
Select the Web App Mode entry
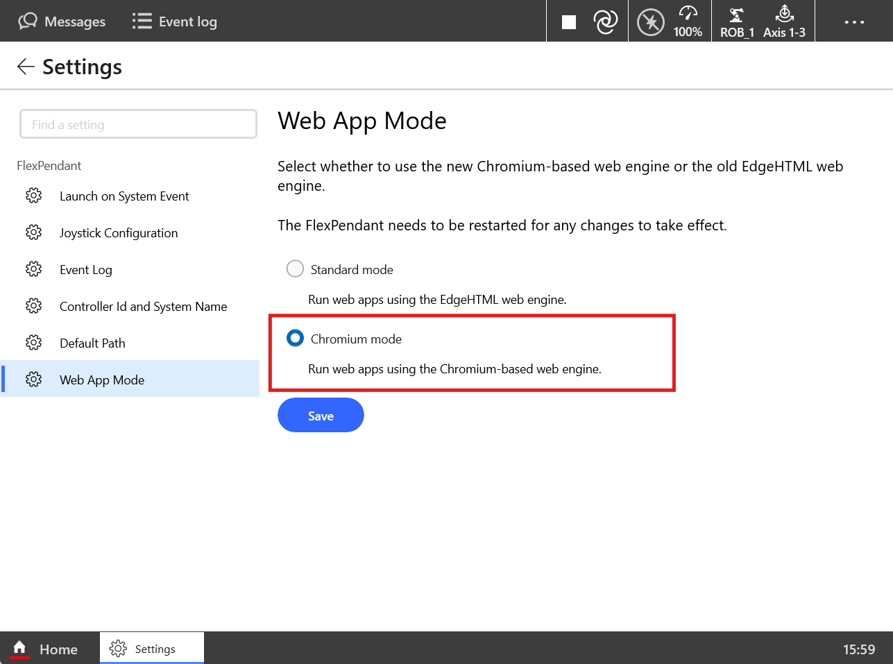click(x=131, y=379)
